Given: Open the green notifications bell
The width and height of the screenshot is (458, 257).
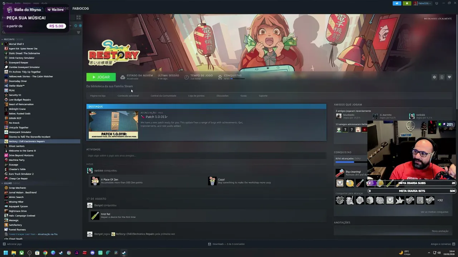Looking at the screenshot, I should (x=407, y=3).
